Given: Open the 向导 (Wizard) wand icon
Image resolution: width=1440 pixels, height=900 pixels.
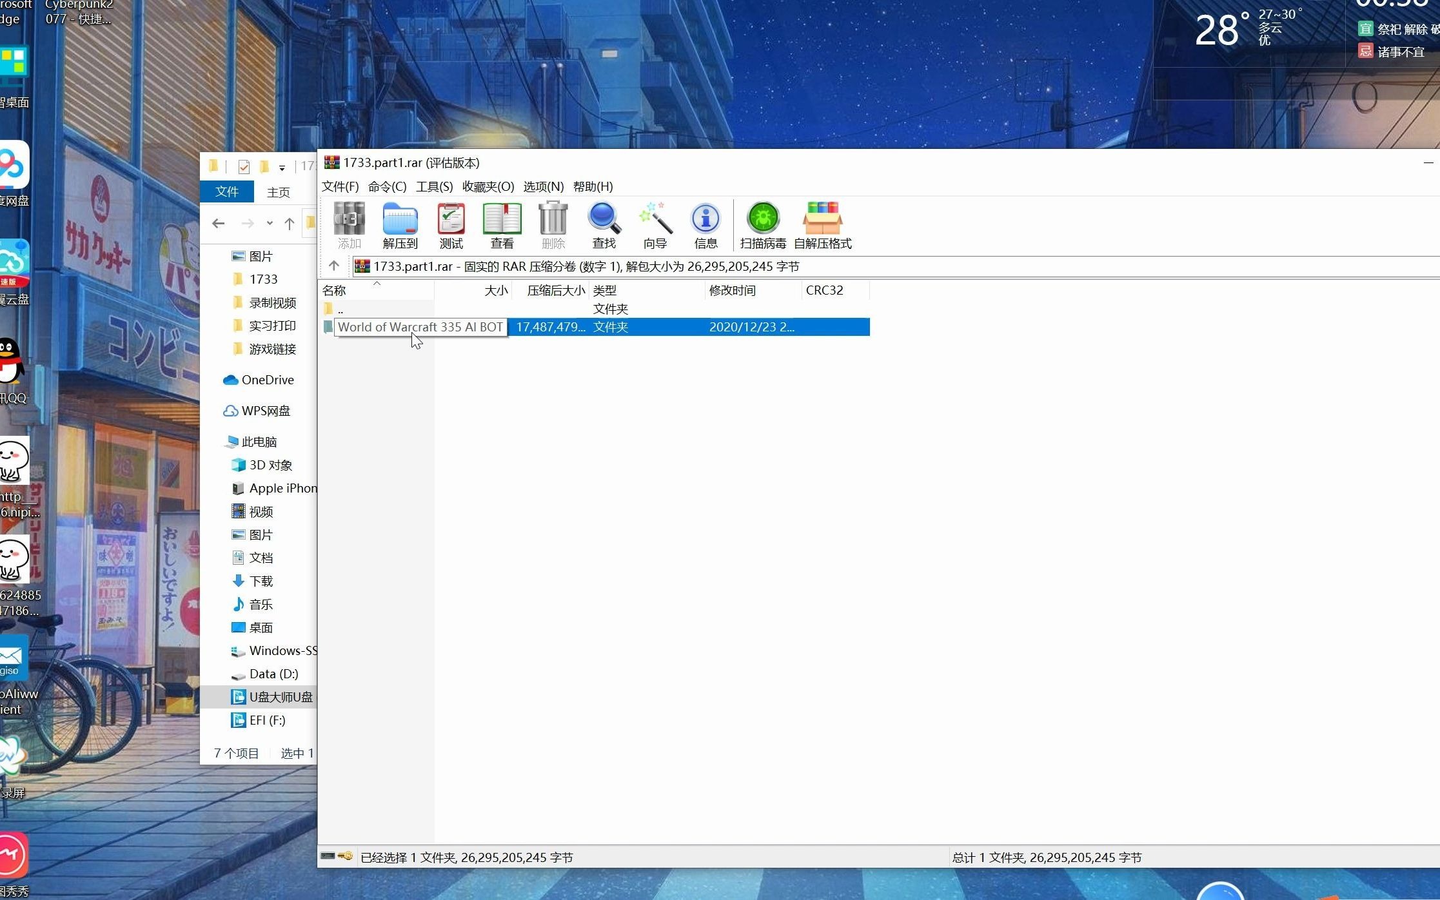Looking at the screenshot, I should point(655,225).
